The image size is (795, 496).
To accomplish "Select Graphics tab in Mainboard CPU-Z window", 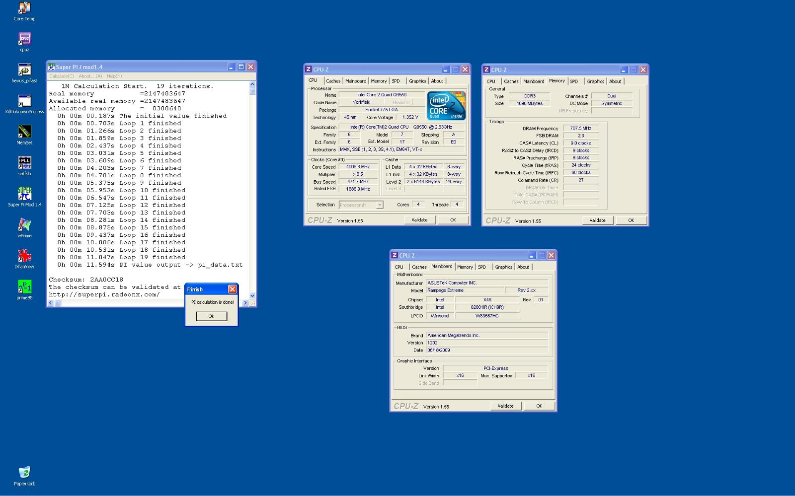I will tap(504, 267).
